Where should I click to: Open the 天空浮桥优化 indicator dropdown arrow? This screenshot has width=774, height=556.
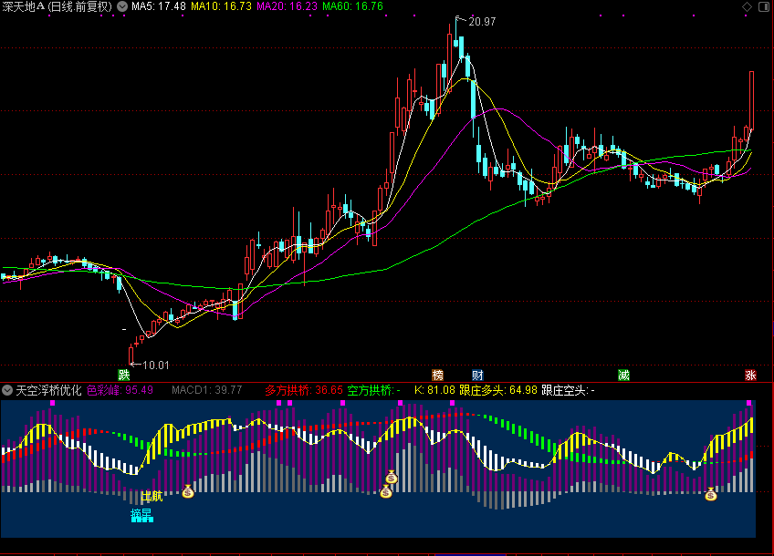pos(7,390)
